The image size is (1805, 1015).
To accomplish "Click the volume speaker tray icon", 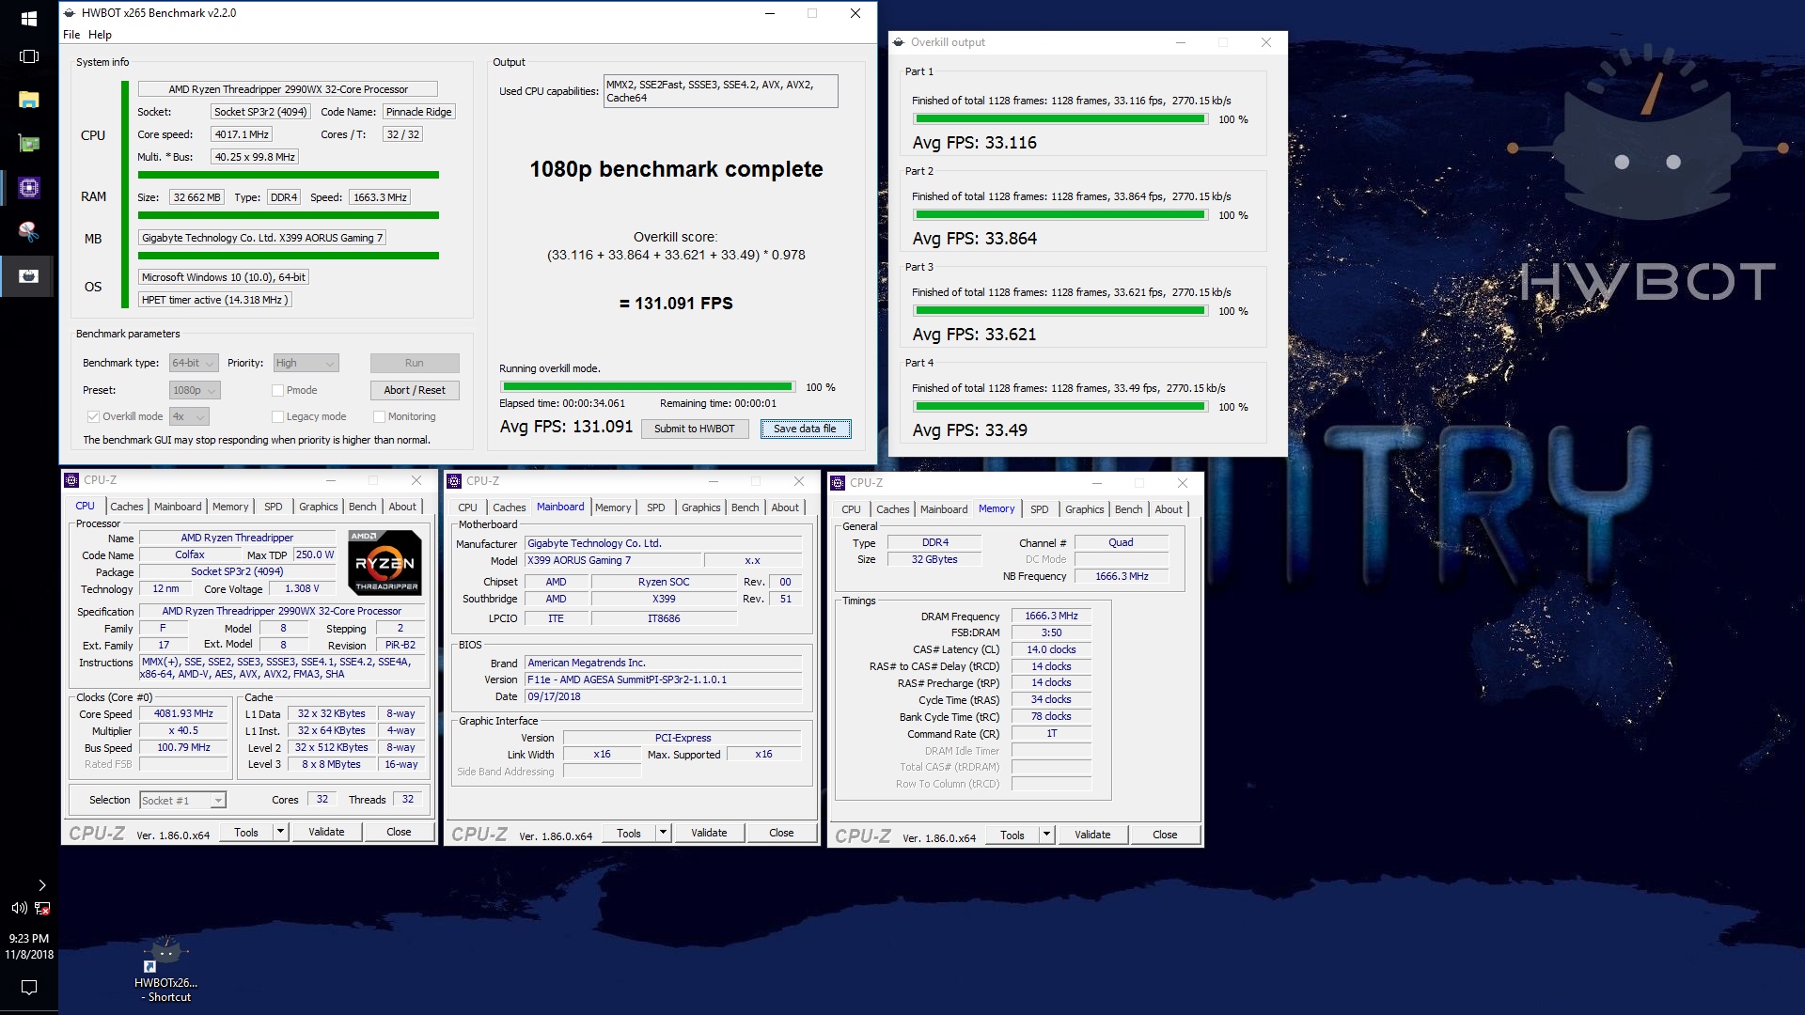I will [x=18, y=908].
